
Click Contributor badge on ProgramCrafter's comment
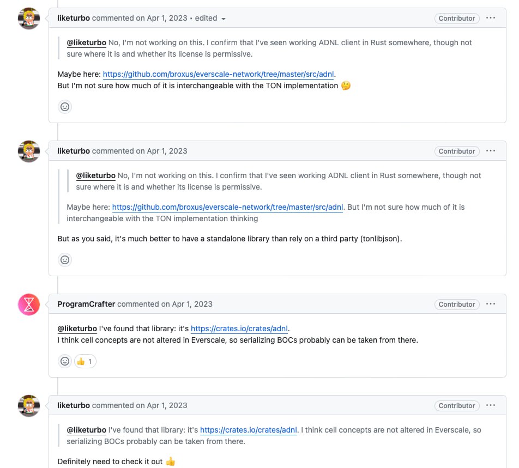457,304
